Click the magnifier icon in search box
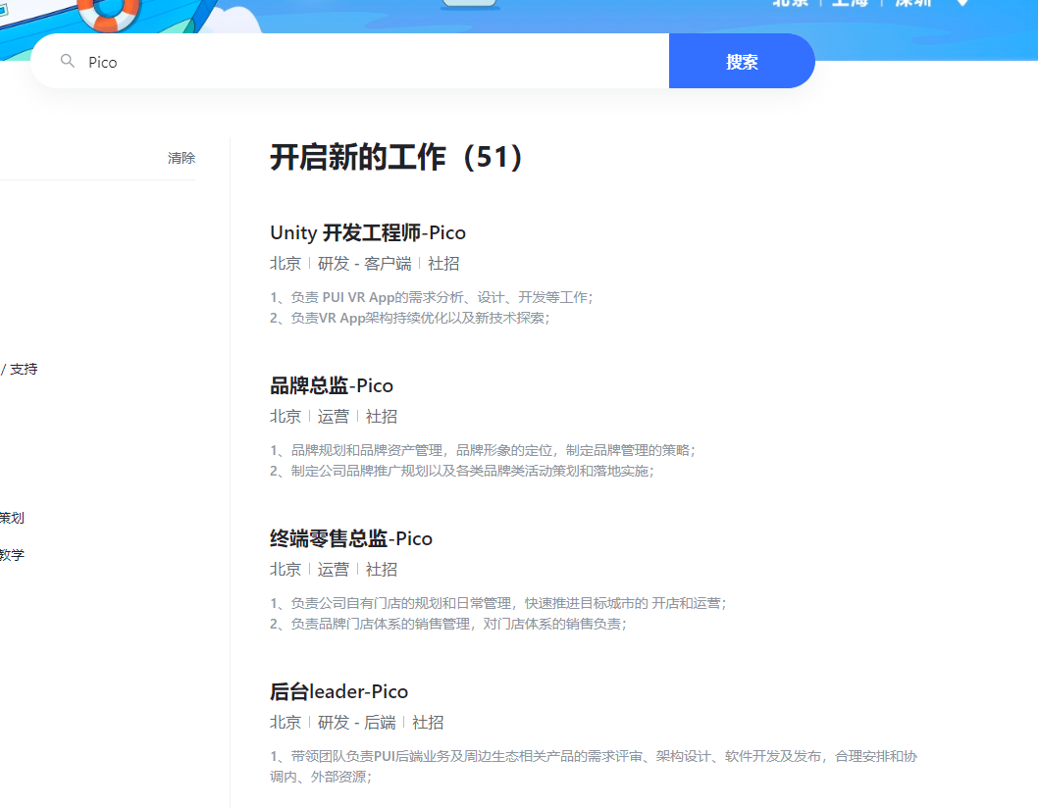 (x=68, y=62)
